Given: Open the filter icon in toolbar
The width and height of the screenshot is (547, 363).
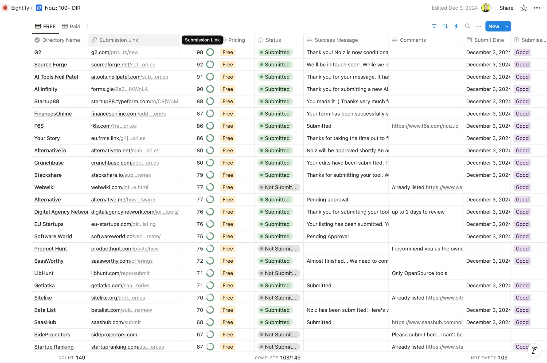Looking at the screenshot, I should point(434,26).
